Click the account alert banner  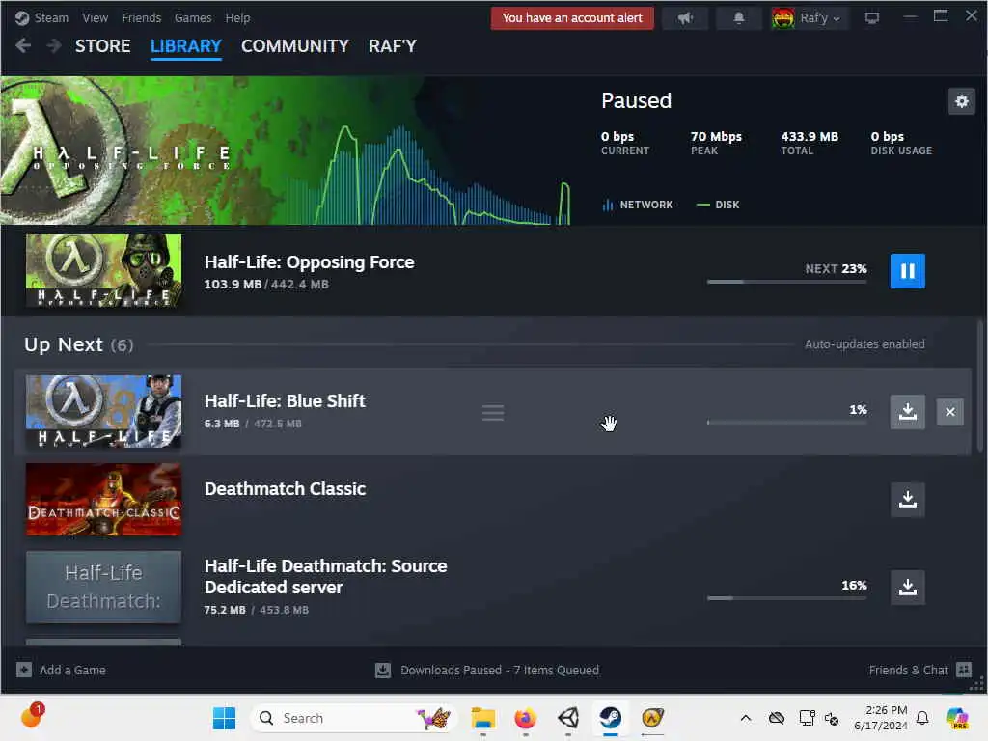point(572,18)
